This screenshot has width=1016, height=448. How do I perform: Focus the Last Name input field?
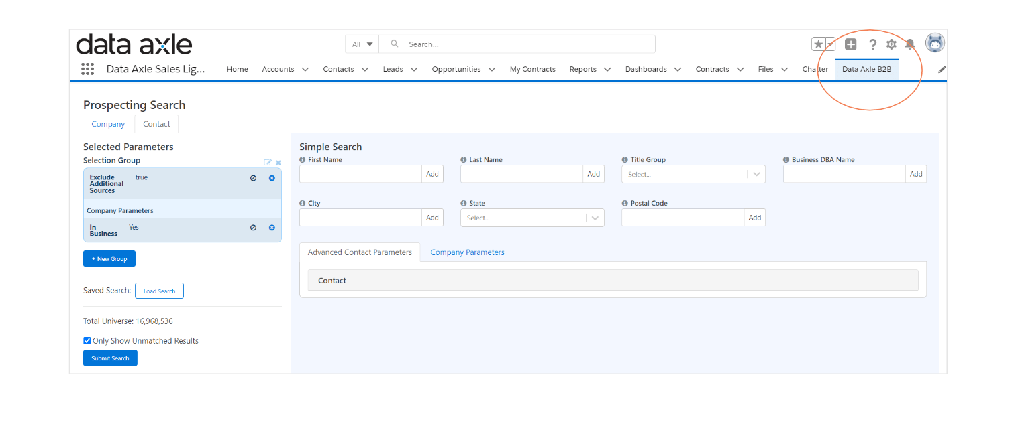coord(522,174)
